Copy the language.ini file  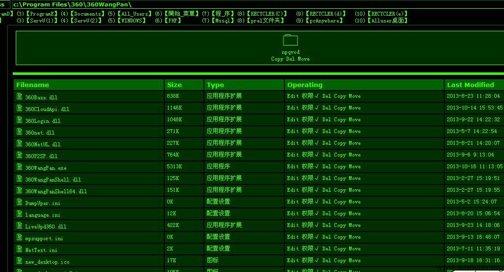(x=340, y=214)
